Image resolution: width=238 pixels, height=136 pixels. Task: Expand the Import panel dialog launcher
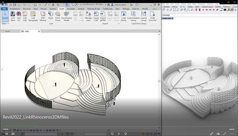coord(119,24)
